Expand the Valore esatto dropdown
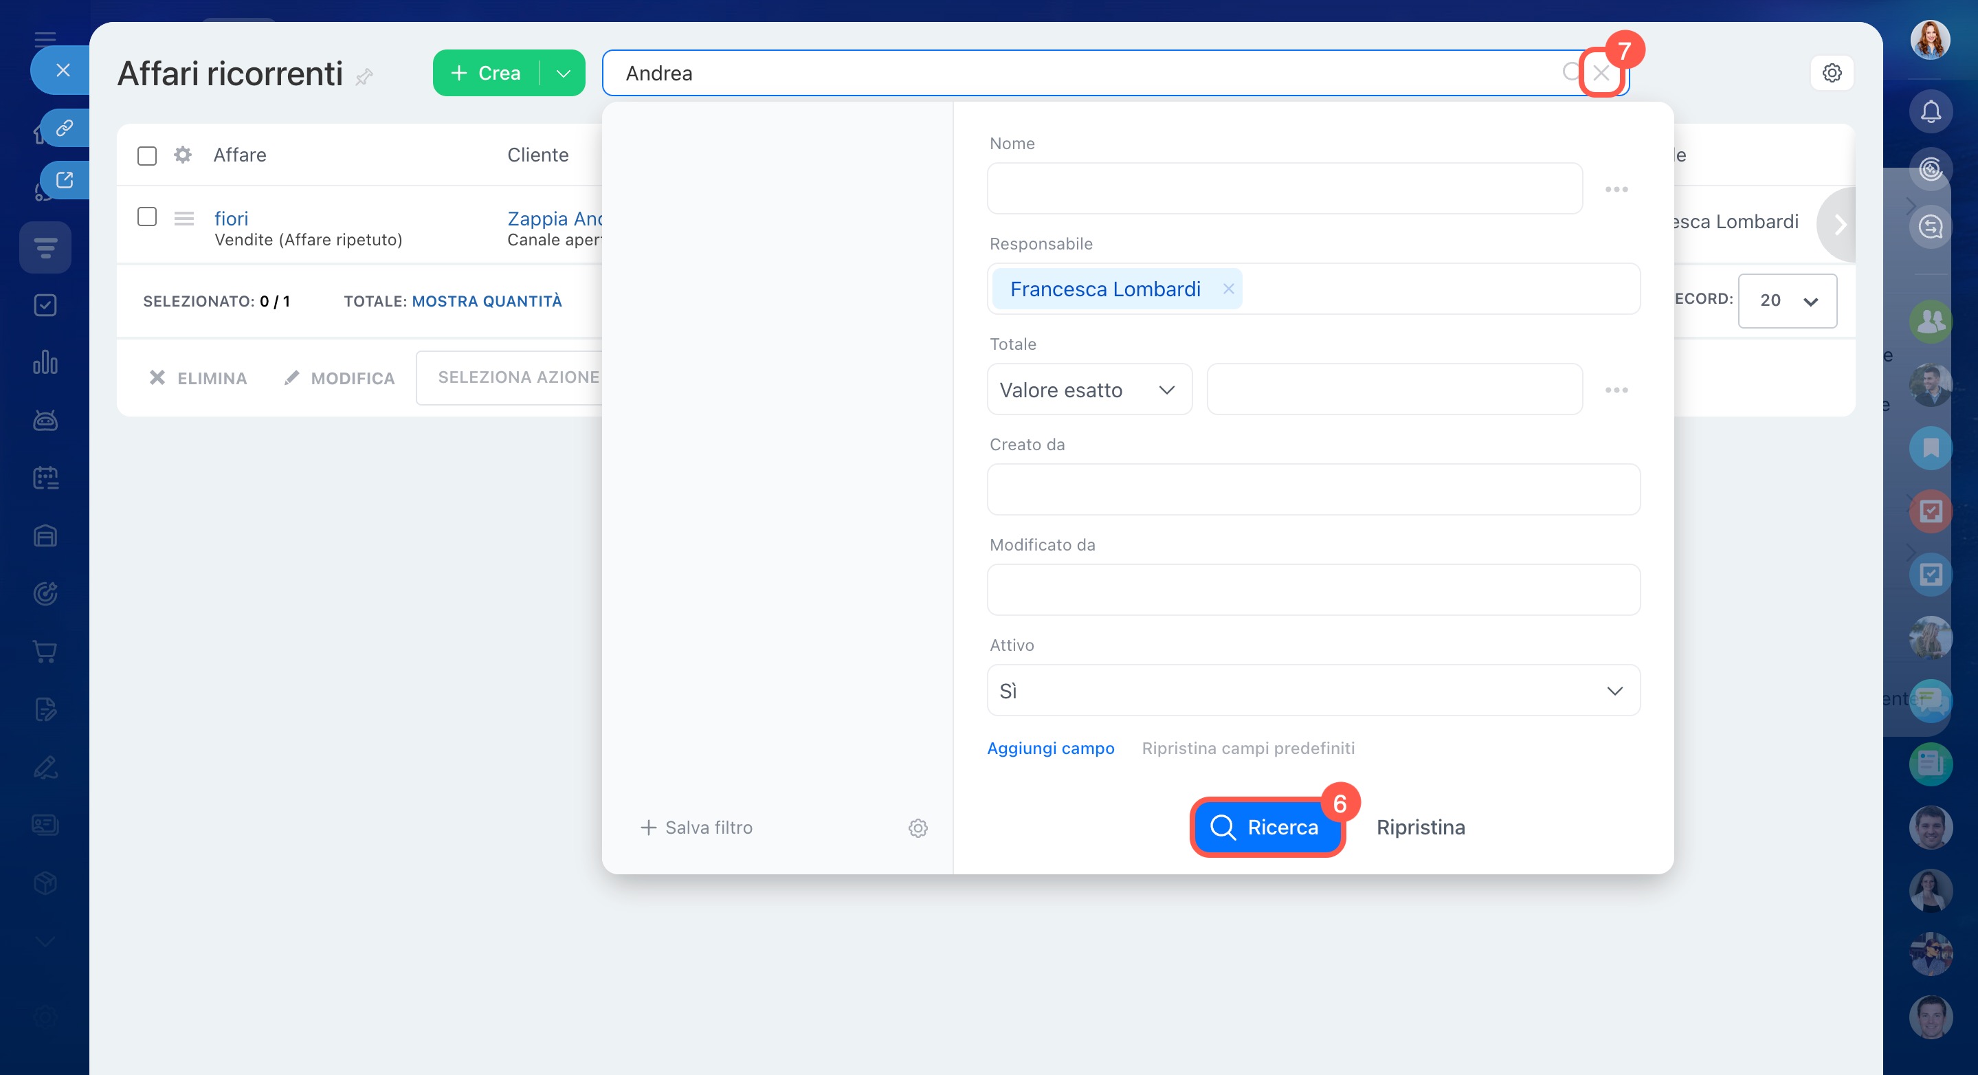The width and height of the screenshot is (1978, 1075). (1089, 390)
